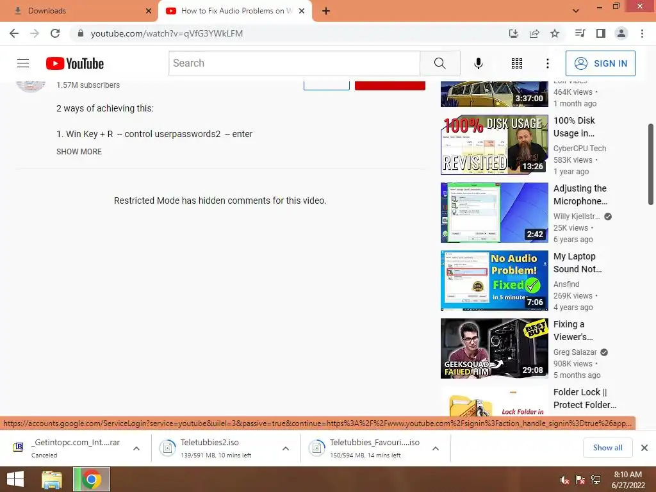Open the YouTube hamburger guide menu

(23, 63)
